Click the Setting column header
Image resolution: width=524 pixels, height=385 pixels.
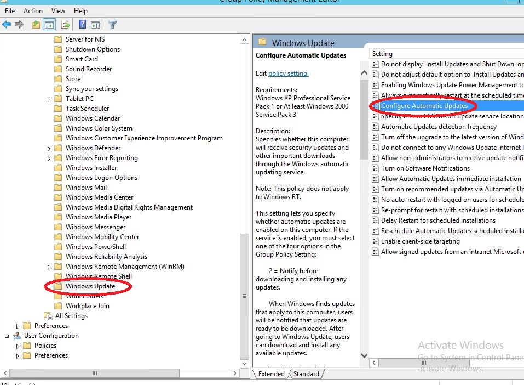(x=382, y=54)
